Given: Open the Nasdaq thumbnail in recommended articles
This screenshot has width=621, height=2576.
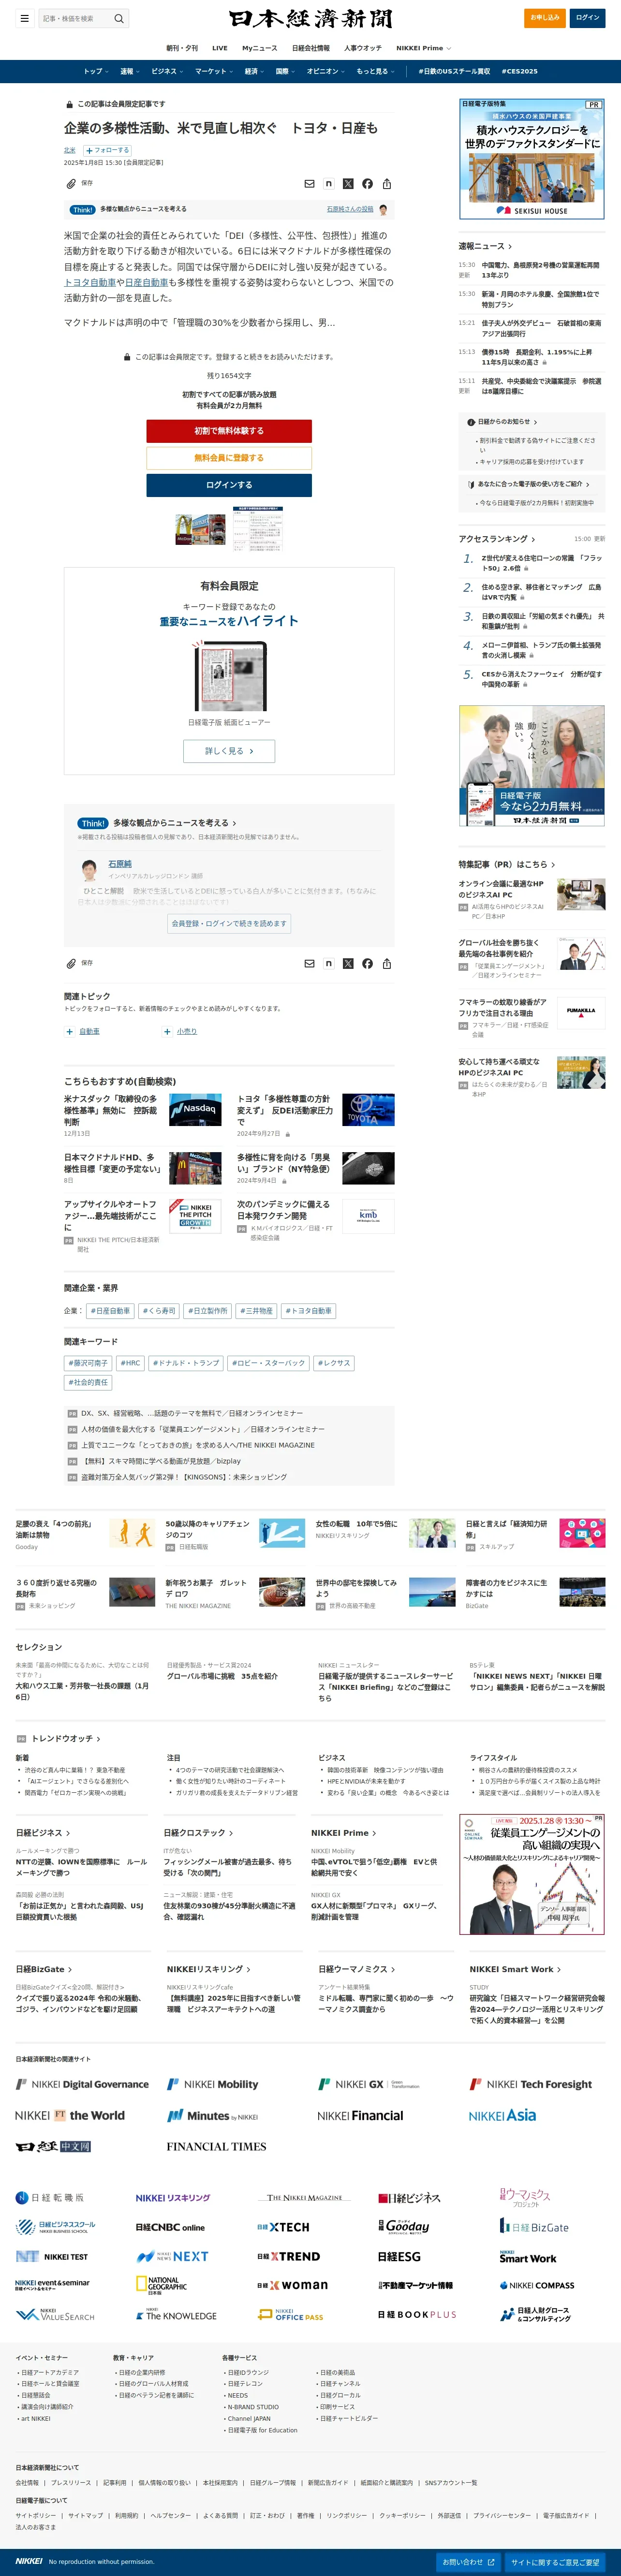Looking at the screenshot, I should pos(195,1109).
